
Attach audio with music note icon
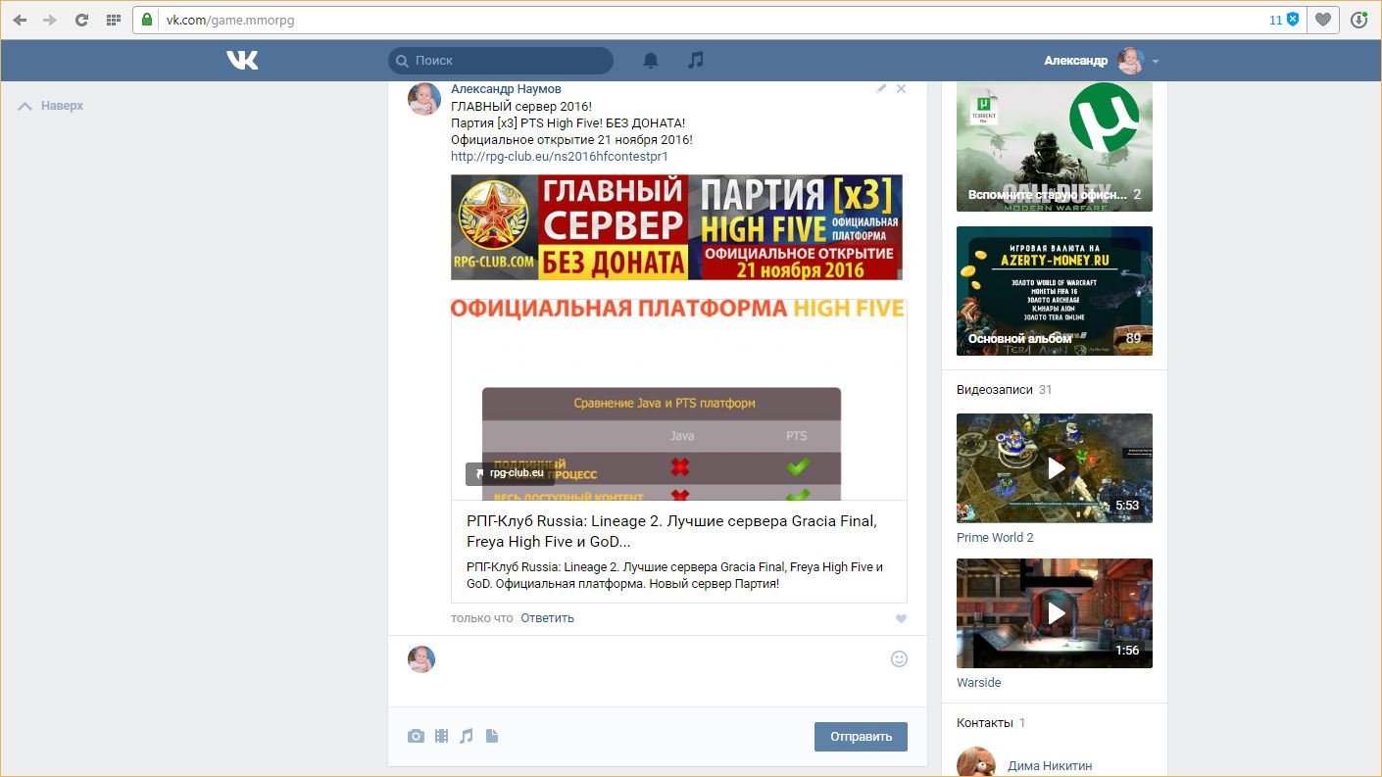point(467,736)
